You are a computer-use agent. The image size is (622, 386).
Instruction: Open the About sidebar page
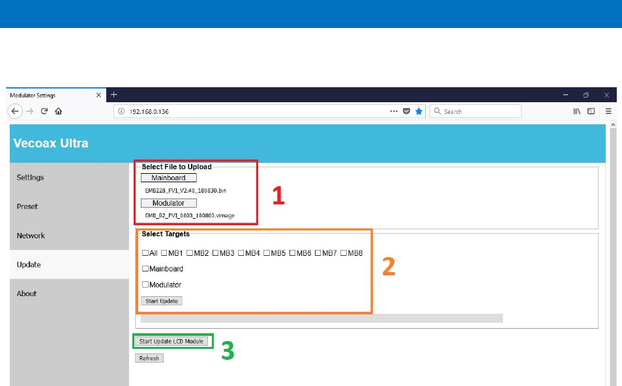click(x=69, y=294)
